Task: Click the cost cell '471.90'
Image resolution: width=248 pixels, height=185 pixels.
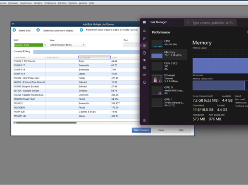Action: (125, 78)
